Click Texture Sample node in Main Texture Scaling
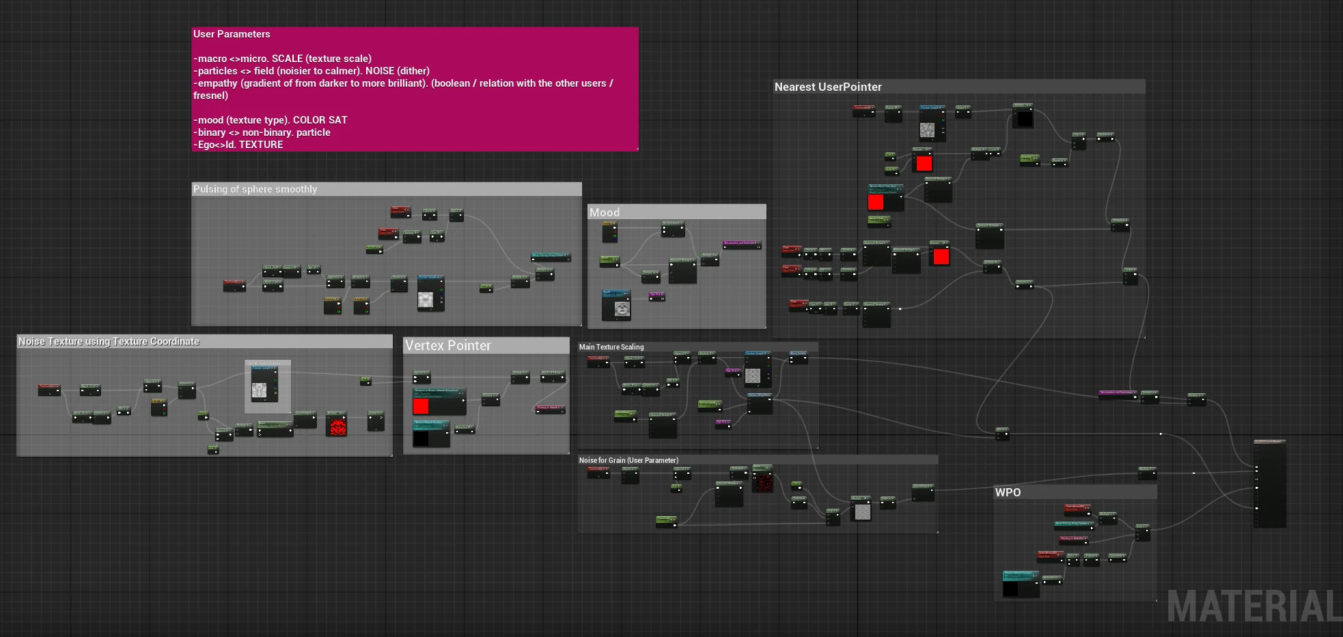 coord(758,368)
